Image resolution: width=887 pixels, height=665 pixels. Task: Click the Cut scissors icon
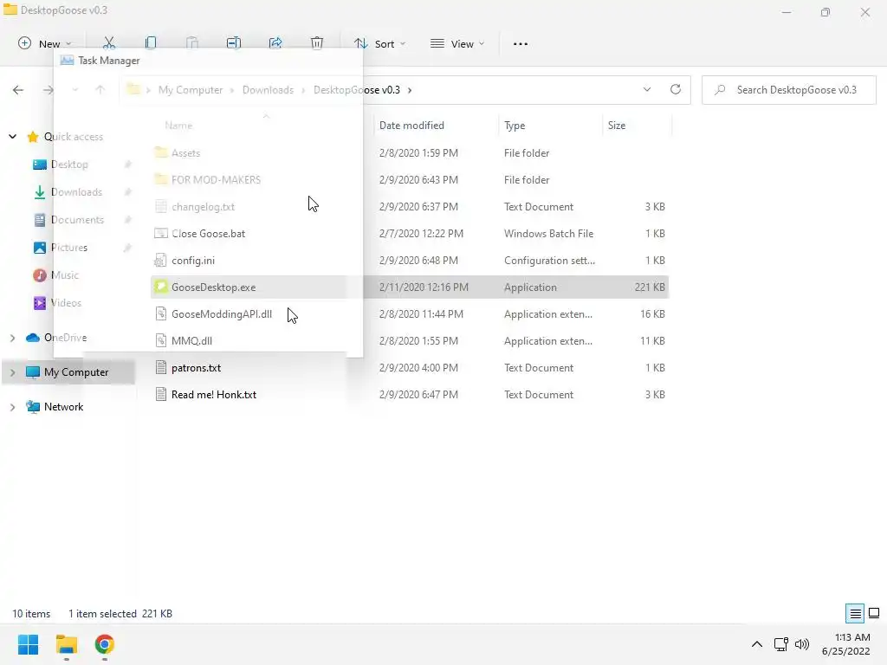[x=109, y=43]
